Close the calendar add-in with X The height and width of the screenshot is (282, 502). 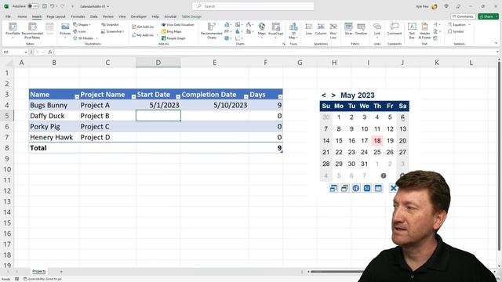pos(393,188)
